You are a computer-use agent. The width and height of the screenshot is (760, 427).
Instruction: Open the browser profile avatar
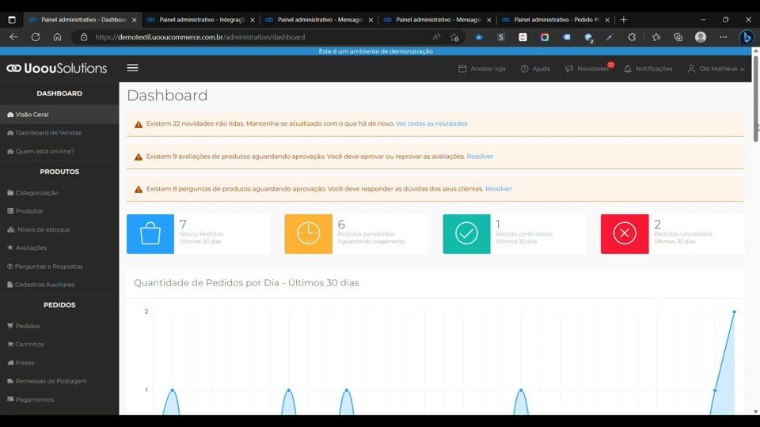coord(701,37)
